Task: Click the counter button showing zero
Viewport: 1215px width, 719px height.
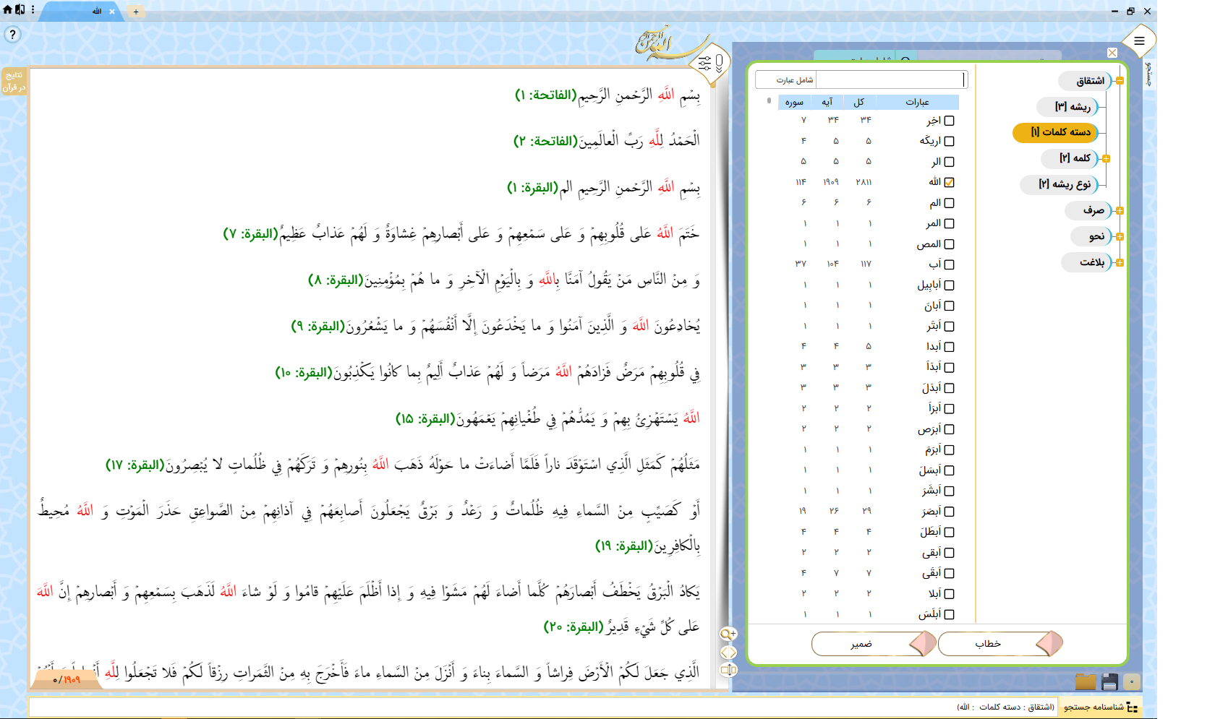Action: tap(1132, 681)
